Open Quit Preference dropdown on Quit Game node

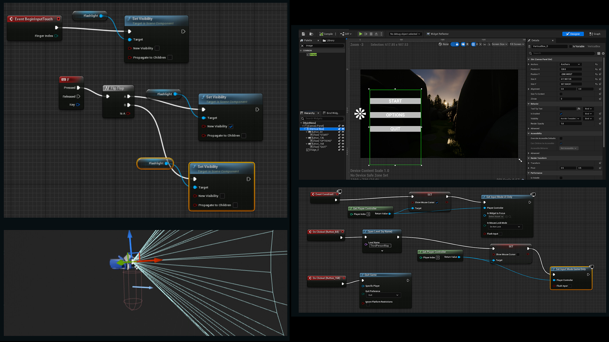(383, 295)
